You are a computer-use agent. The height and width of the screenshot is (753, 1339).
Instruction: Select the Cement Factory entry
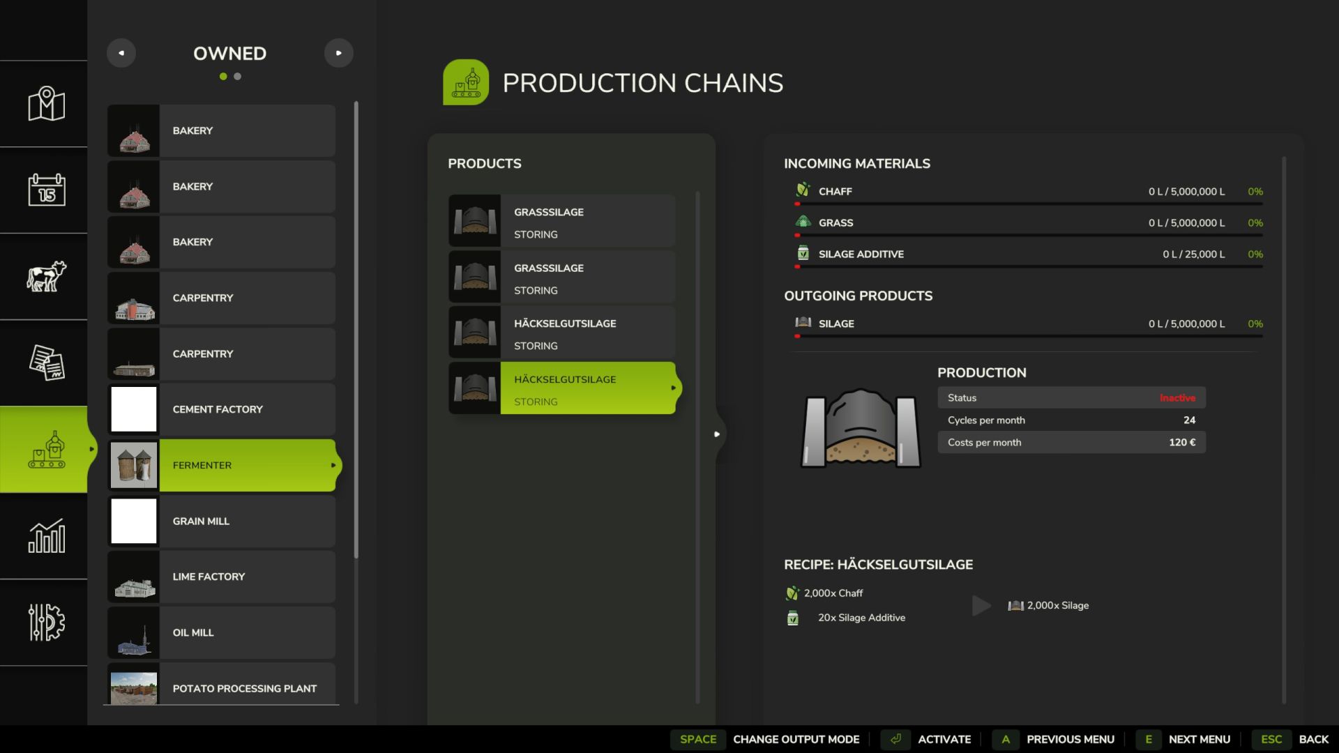coord(221,409)
